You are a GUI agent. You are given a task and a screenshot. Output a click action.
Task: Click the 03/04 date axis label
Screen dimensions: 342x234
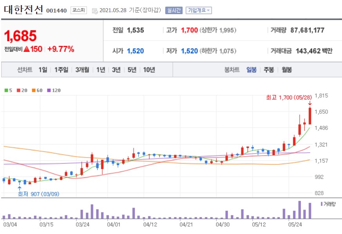10,224
